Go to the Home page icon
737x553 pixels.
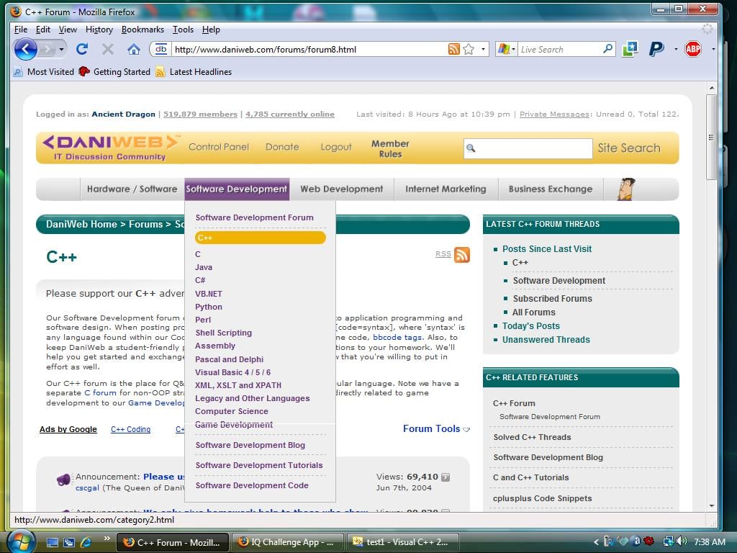(x=133, y=49)
